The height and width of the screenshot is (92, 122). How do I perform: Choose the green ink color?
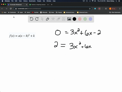(85, 19)
